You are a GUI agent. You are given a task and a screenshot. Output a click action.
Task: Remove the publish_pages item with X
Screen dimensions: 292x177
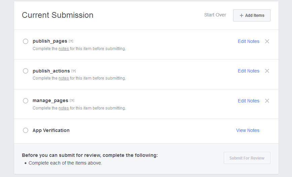pos(267,41)
